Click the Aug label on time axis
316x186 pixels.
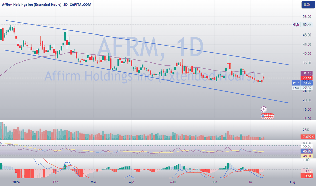292,182
